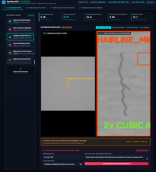Open the AWS Graviton benchmark tab
The height and width of the screenshot is (172, 156).
click(x=62, y=8)
